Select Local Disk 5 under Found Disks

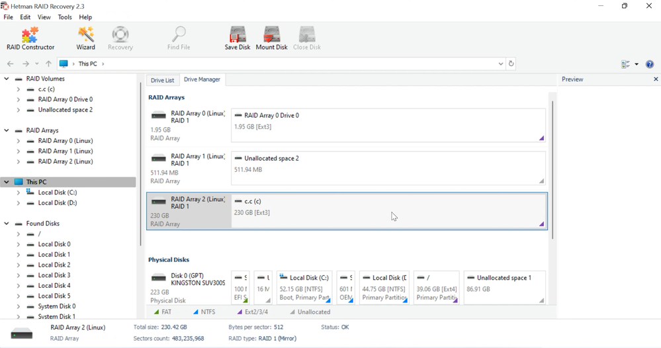(54, 296)
